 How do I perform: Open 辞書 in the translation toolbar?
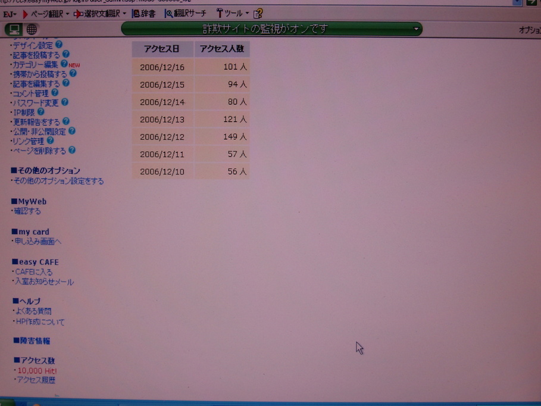[144, 13]
